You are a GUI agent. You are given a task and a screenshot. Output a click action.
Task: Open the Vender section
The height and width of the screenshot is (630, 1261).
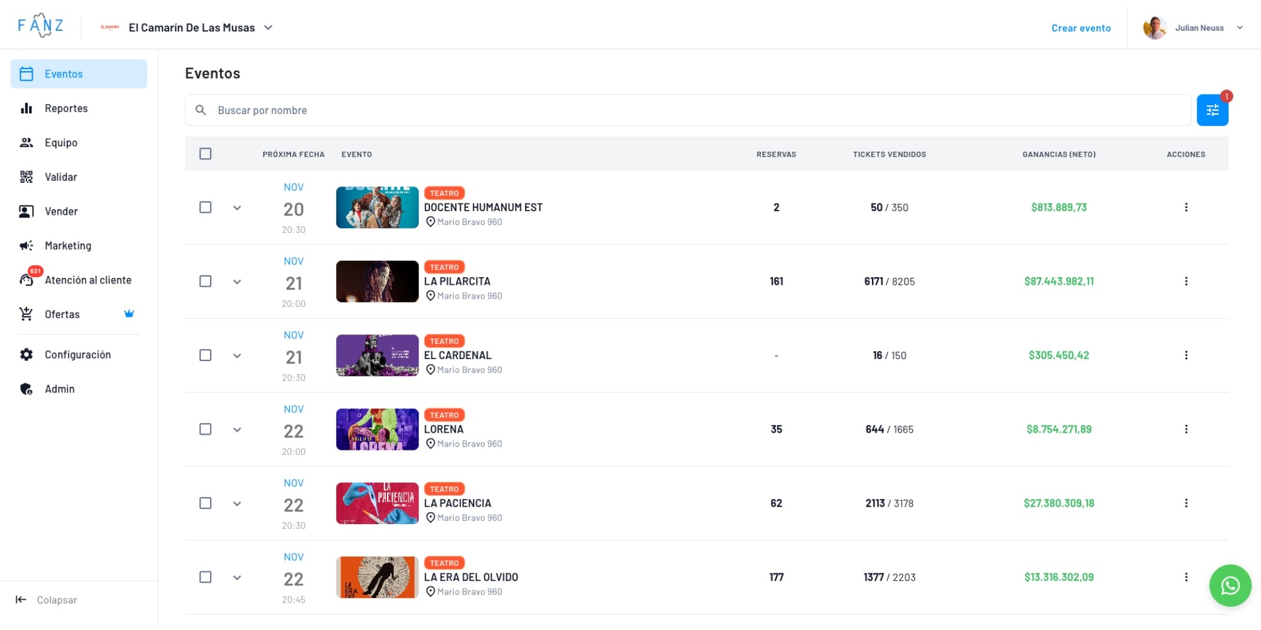tap(61, 211)
